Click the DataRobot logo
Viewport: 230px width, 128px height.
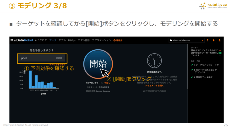[23, 40]
